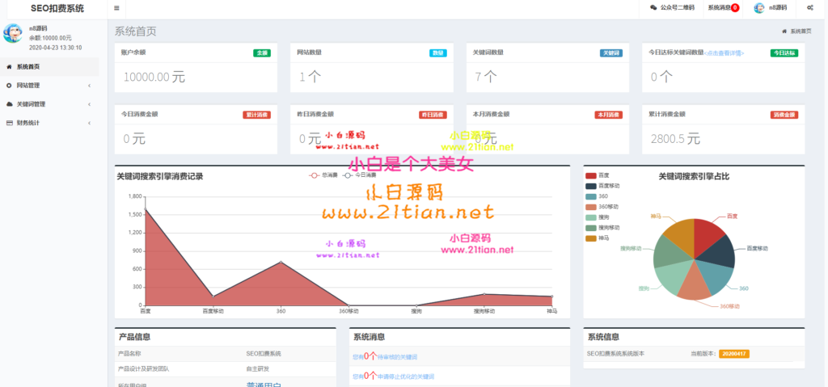Toggle 今日消费 series in chart legend
Image resolution: width=828 pixels, height=387 pixels.
coord(357,175)
